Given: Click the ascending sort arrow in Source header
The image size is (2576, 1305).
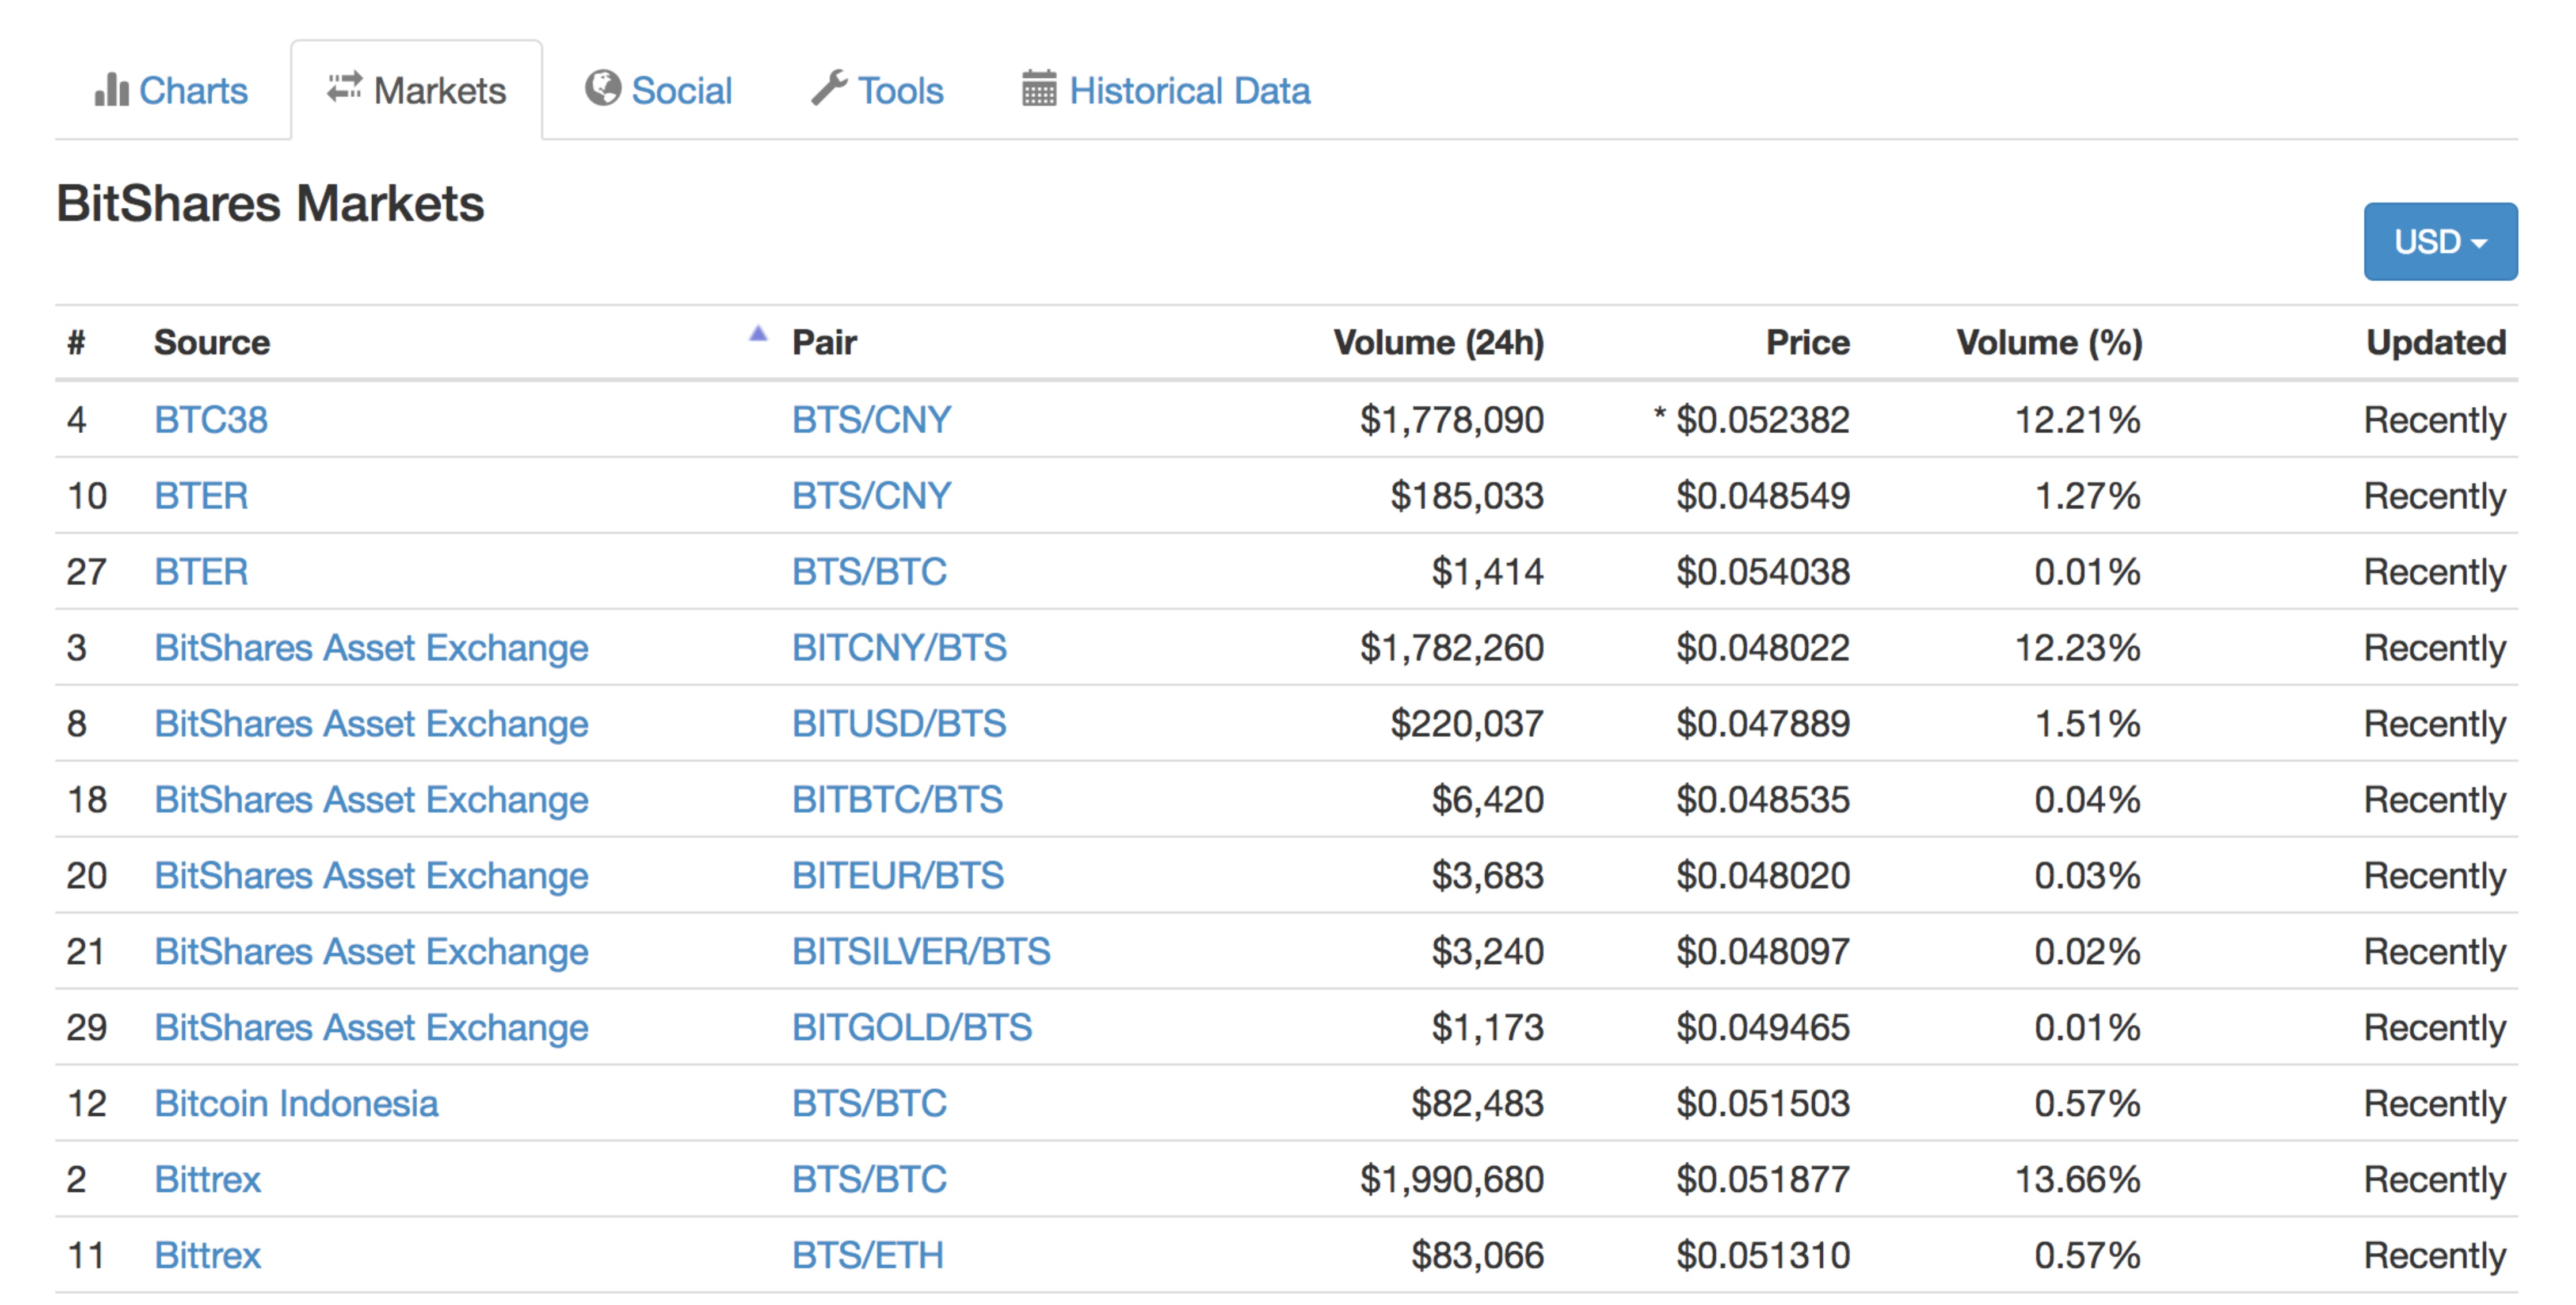Looking at the screenshot, I should click(x=758, y=334).
